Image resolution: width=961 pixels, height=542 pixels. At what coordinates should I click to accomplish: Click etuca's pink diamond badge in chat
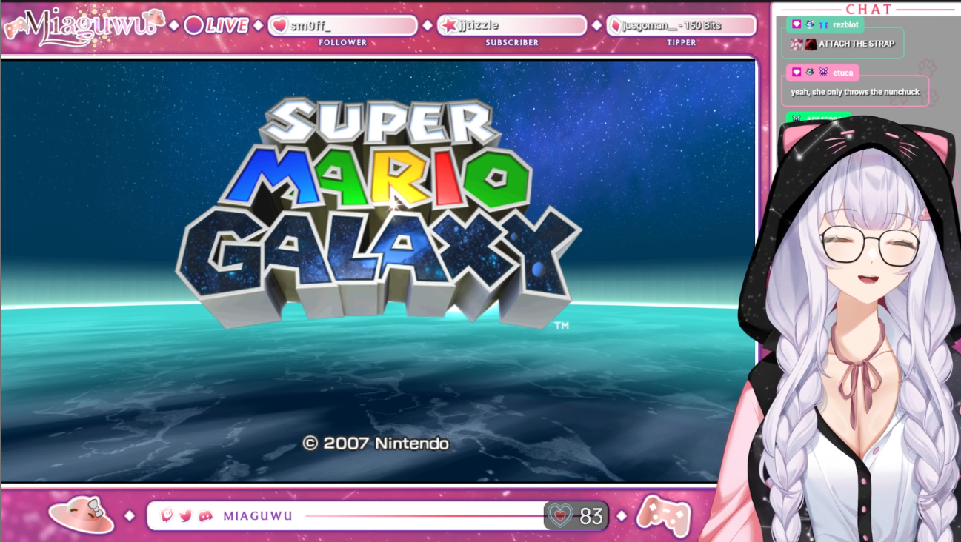coord(797,73)
